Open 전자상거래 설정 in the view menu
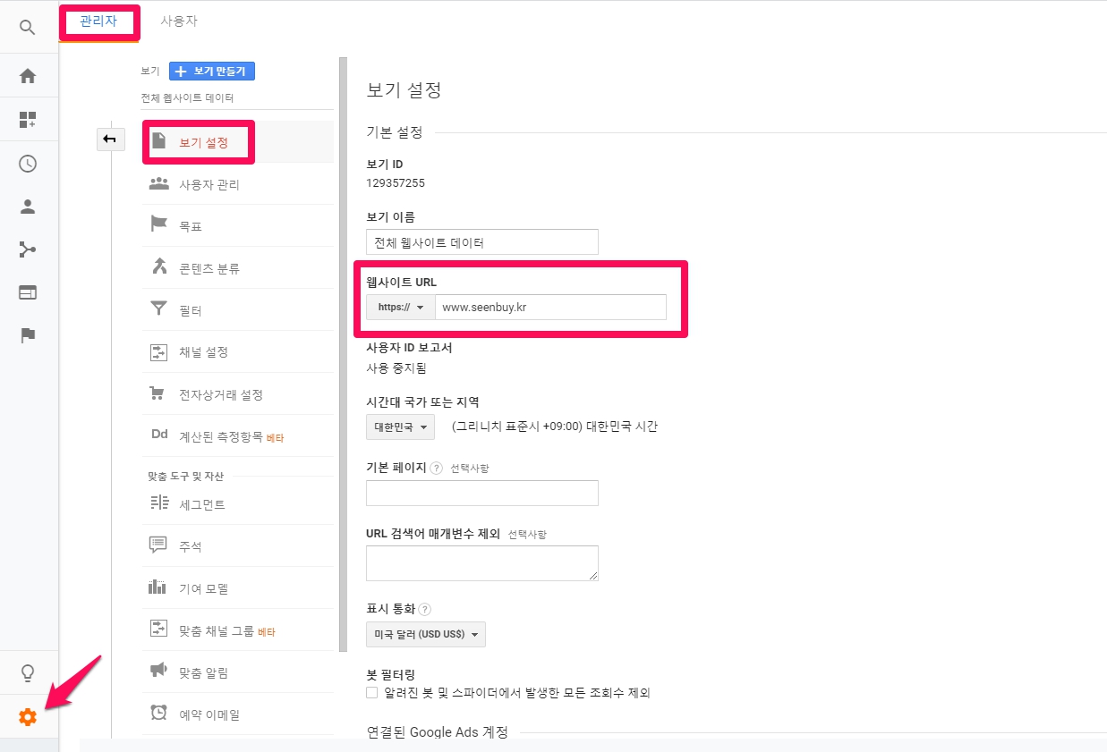This screenshot has width=1107, height=752. pos(220,394)
